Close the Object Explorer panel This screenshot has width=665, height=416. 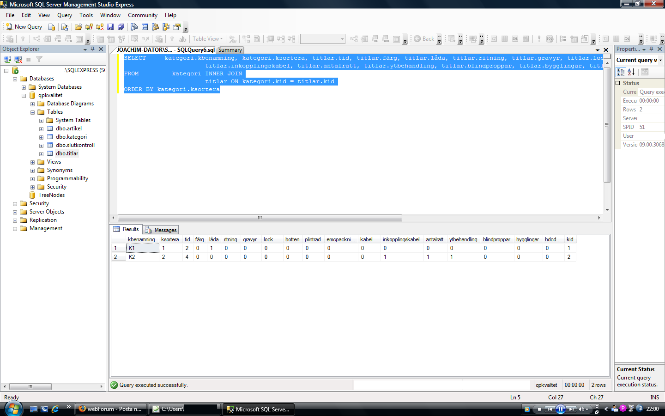101,49
